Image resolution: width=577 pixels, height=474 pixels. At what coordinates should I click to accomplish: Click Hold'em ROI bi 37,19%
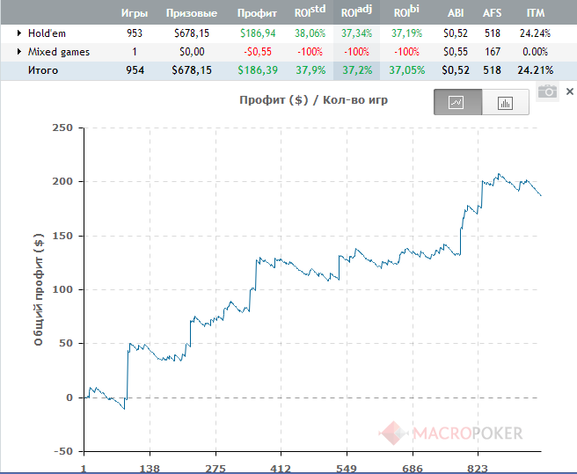(x=406, y=33)
